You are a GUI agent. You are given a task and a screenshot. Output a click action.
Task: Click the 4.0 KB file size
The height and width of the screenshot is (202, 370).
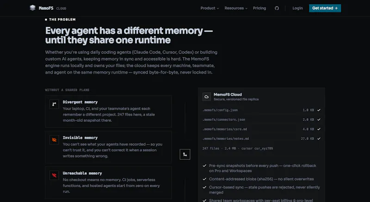point(308,129)
